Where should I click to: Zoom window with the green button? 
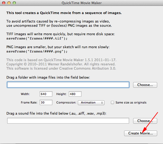14,3
